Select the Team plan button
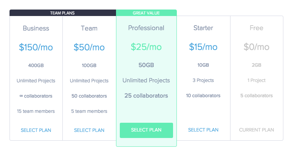Image resolution: width=294 pixels, height=154 pixels. pyautogui.click(x=89, y=130)
